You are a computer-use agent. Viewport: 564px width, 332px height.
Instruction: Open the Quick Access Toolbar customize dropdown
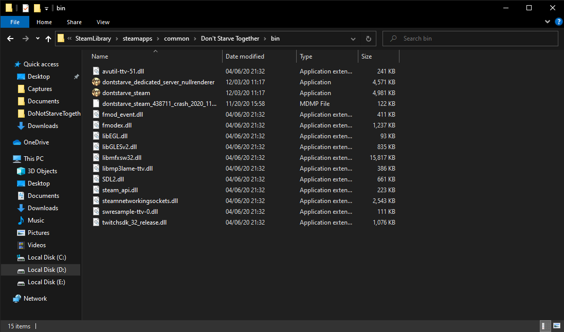[x=46, y=8]
